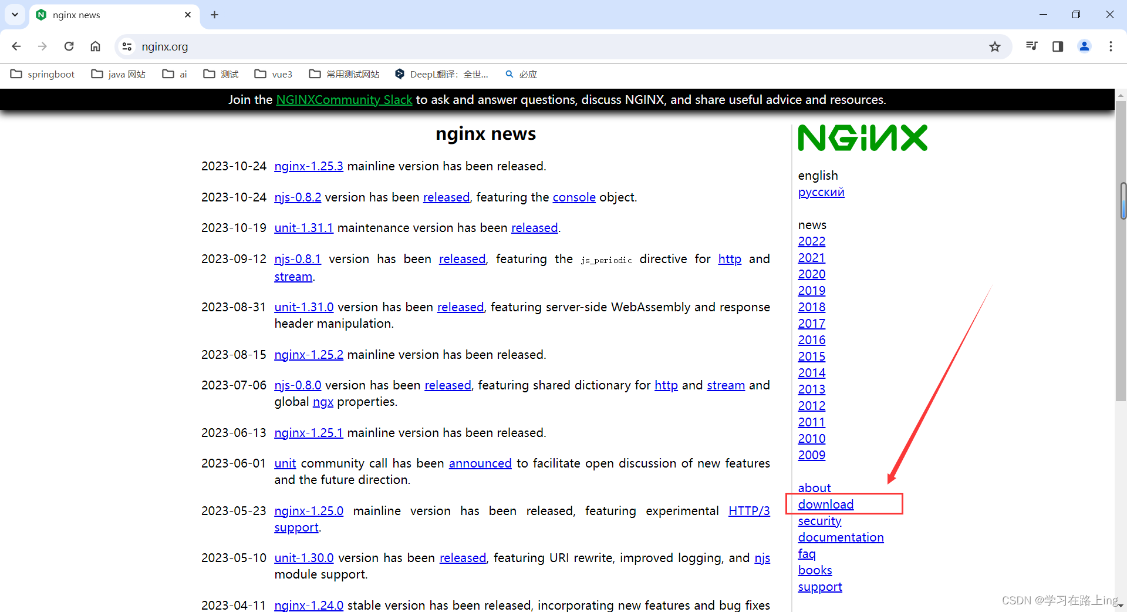Open the browser home page
The width and height of the screenshot is (1127, 612).
[x=95, y=46]
